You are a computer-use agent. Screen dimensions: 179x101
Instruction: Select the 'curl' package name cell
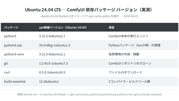(7, 72)
